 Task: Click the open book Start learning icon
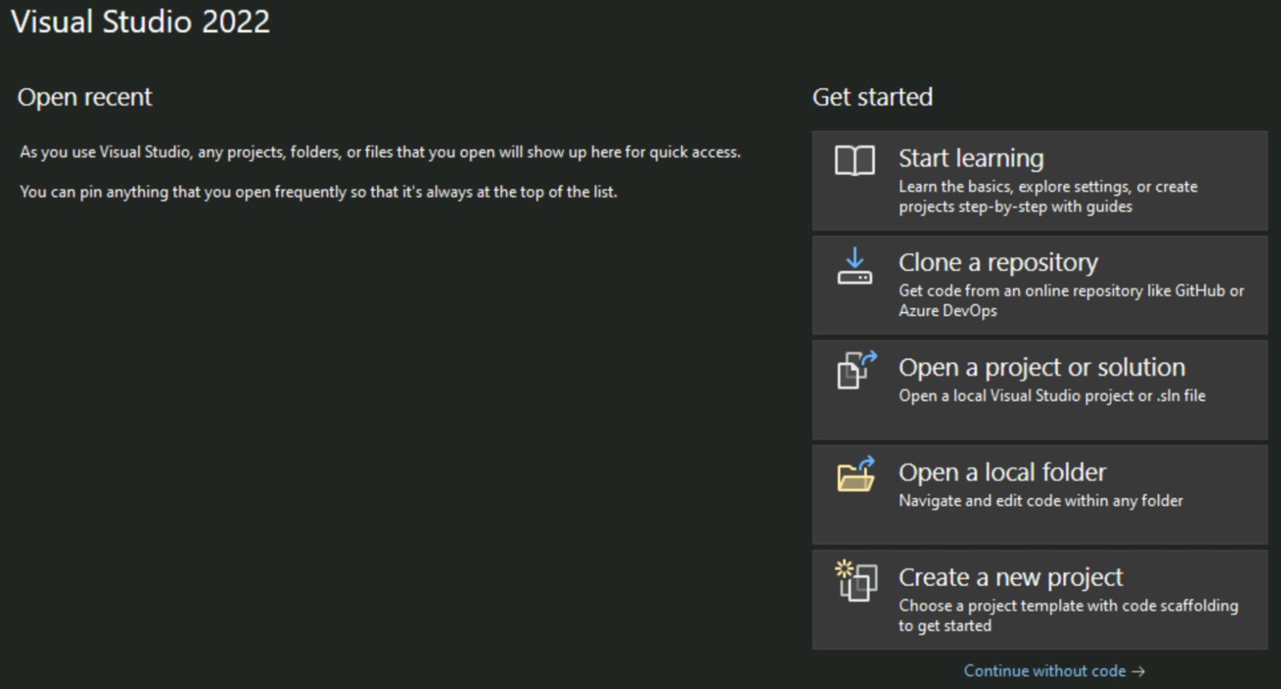pyautogui.click(x=855, y=161)
